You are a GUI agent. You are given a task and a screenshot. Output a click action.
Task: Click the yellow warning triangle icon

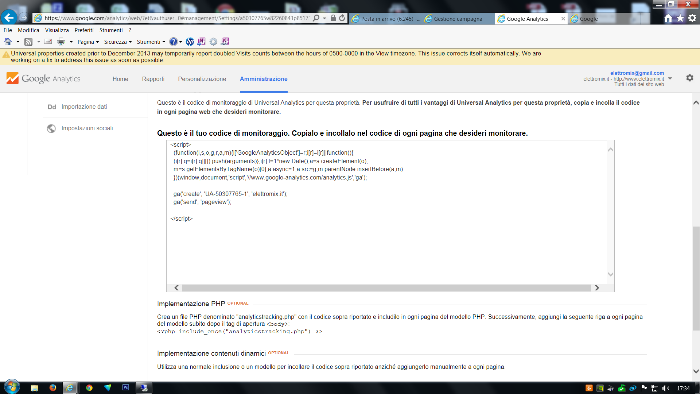pyautogui.click(x=6, y=55)
